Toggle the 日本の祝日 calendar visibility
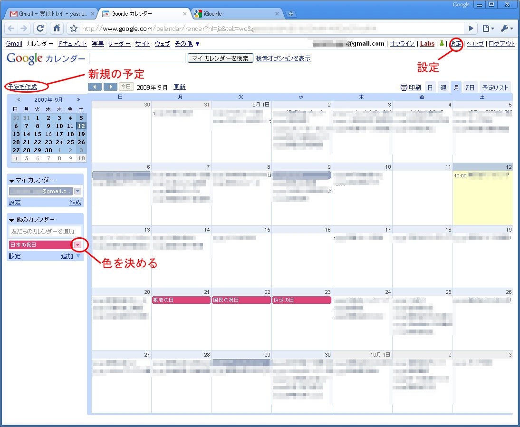Image resolution: width=520 pixels, height=427 pixels. [x=40, y=245]
